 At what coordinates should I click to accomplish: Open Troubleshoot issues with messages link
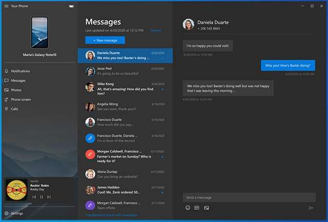coord(112,215)
